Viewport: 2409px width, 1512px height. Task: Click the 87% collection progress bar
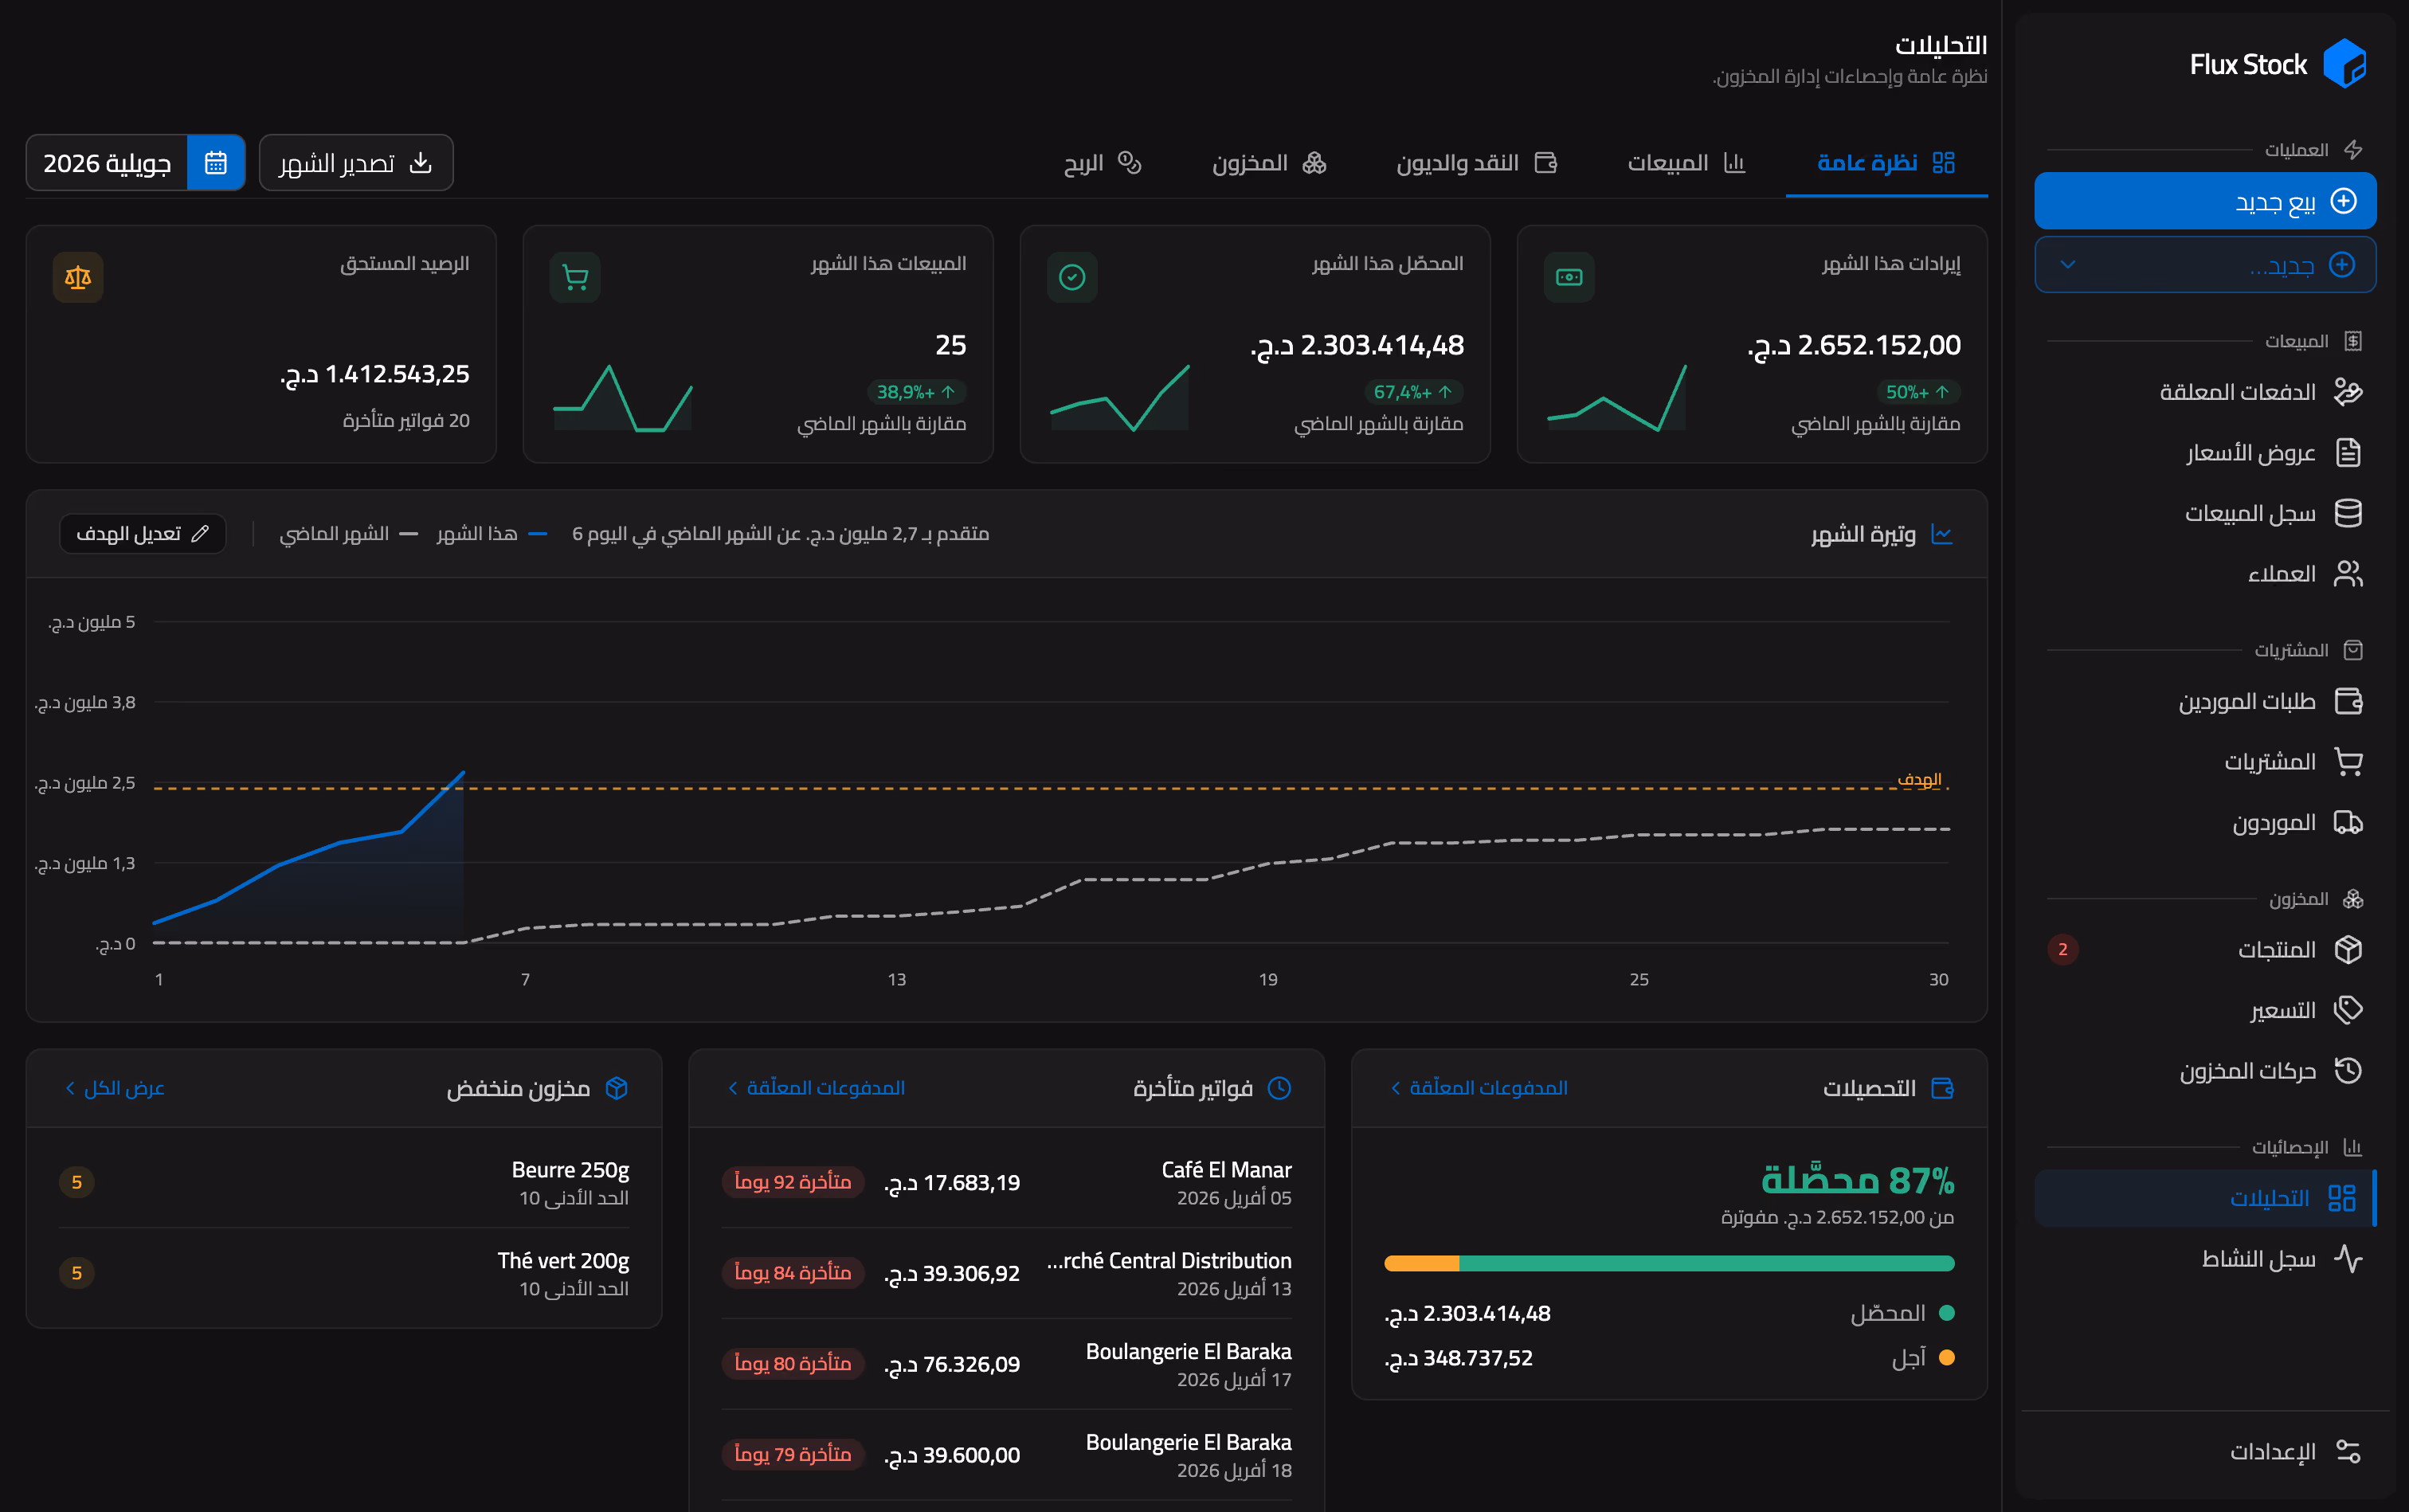click(x=1669, y=1263)
